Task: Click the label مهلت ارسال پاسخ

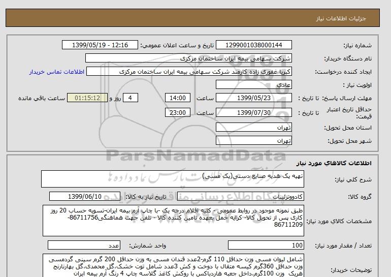Action: [x=348, y=98]
